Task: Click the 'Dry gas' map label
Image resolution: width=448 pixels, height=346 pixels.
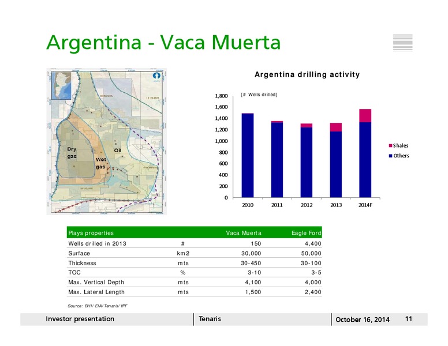Action: [x=72, y=153]
